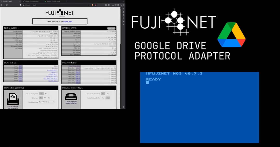This screenshot has height=147, width=280.
Task: Open the browser hamburger menu
Action: (x=123, y=5)
